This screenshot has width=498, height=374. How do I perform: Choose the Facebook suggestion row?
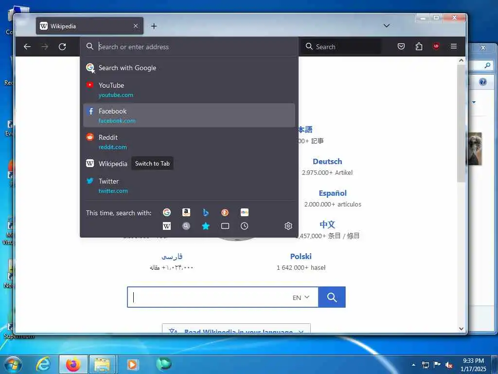click(189, 115)
